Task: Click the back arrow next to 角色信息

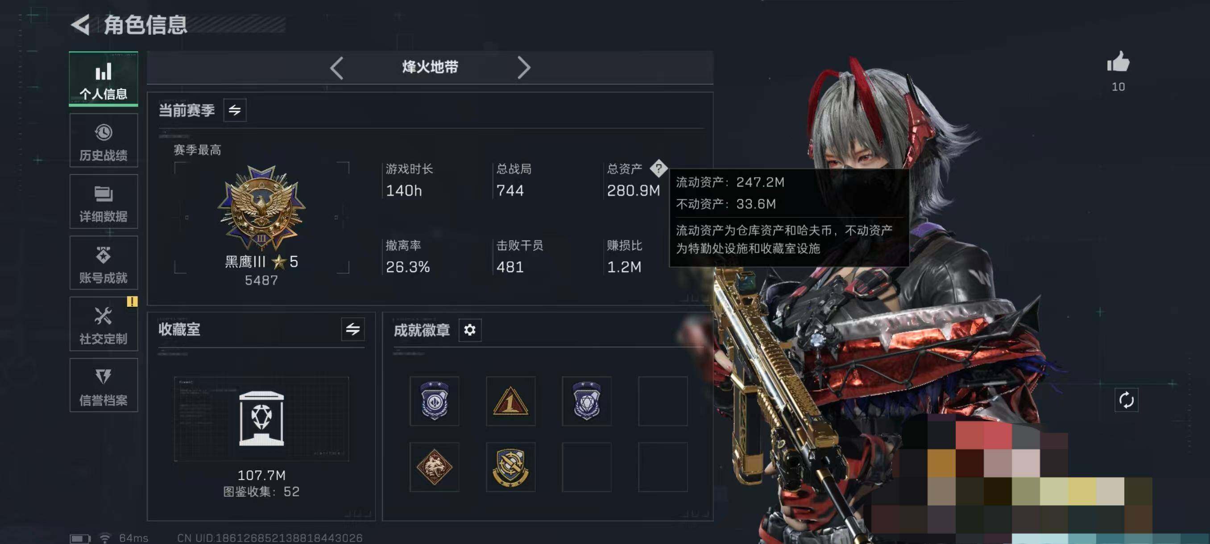Action: click(80, 25)
